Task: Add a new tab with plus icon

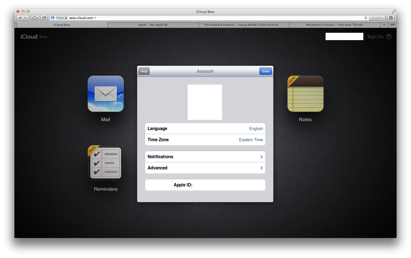Action: pyautogui.click(x=384, y=25)
